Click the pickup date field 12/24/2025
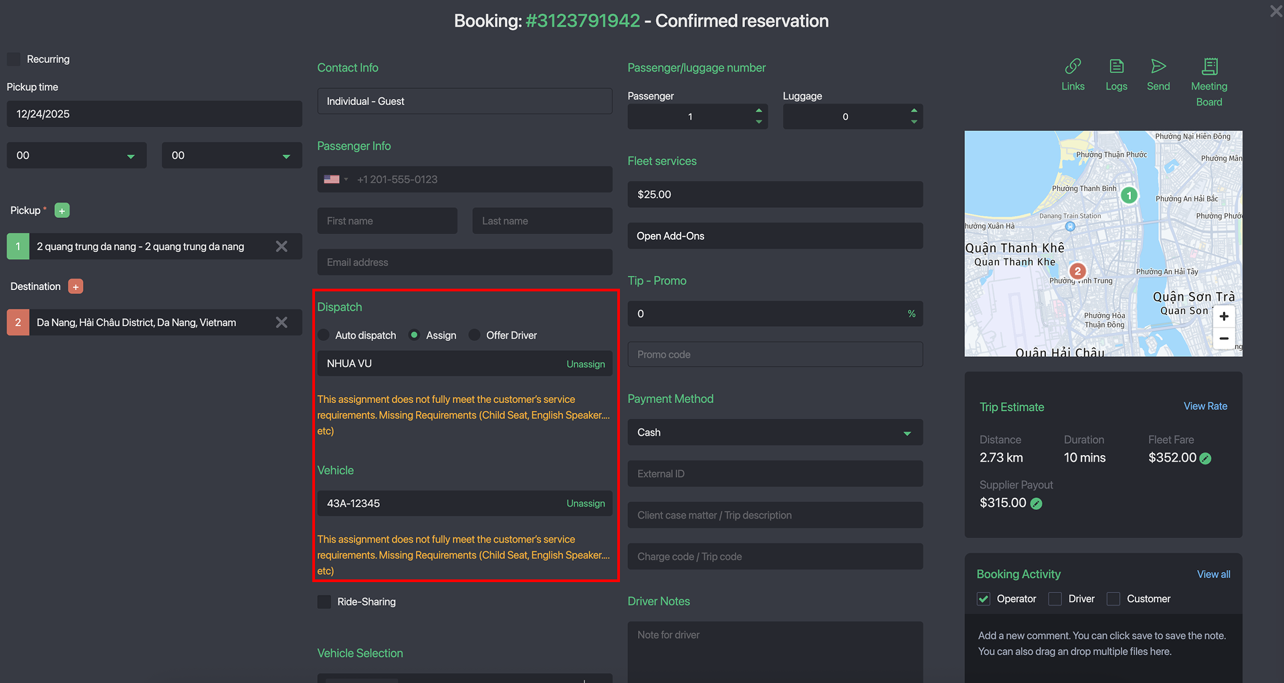Image resolution: width=1284 pixels, height=683 pixels. click(x=154, y=114)
